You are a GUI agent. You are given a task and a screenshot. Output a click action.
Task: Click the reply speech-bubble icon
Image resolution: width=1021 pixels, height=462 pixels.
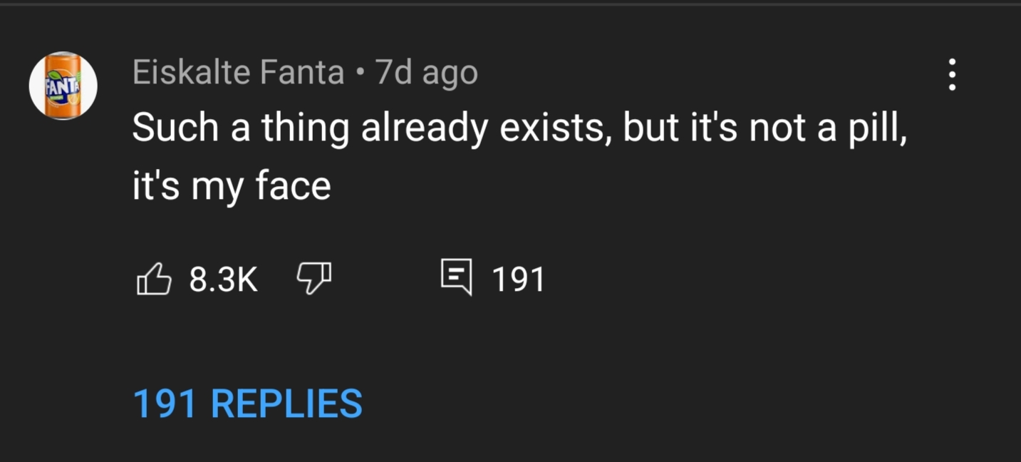pos(456,278)
